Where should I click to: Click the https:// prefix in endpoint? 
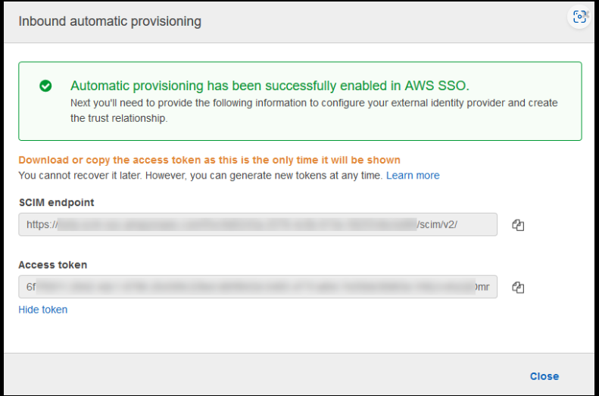click(42, 225)
